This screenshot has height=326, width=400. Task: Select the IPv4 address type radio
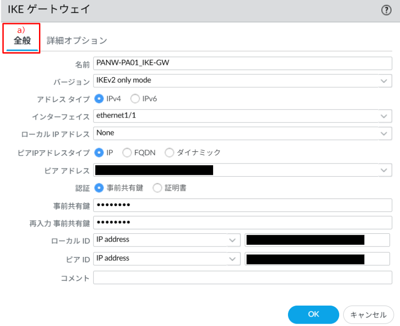99,99
